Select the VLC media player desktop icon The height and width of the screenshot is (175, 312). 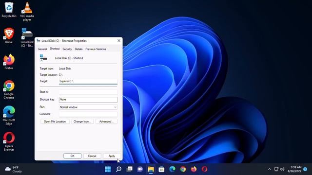click(x=27, y=12)
